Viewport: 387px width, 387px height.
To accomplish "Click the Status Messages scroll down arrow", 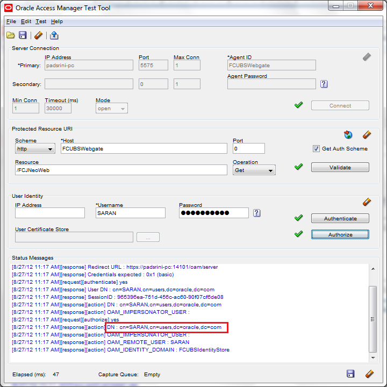I will click(x=373, y=357).
